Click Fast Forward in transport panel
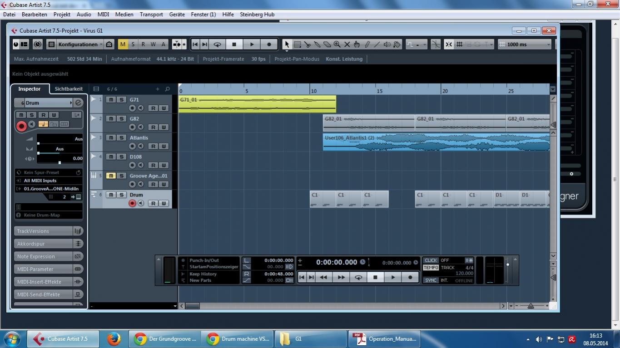This screenshot has height=348, width=620. 341,277
